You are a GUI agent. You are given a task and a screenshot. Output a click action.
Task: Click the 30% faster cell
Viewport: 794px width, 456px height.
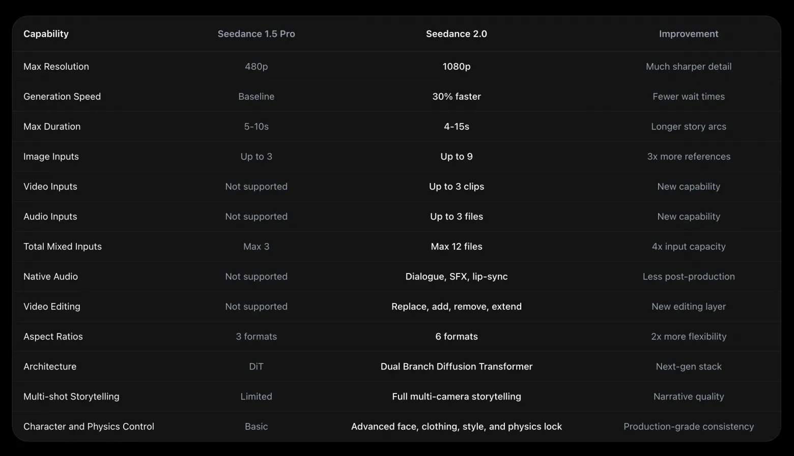(457, 97)
